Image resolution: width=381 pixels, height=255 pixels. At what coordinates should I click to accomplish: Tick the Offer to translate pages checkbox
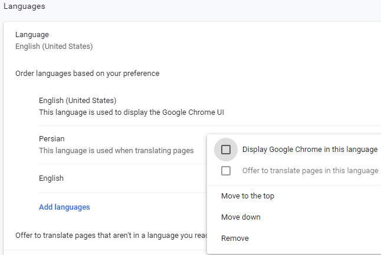pyautogui.click(x=226, y=171)
